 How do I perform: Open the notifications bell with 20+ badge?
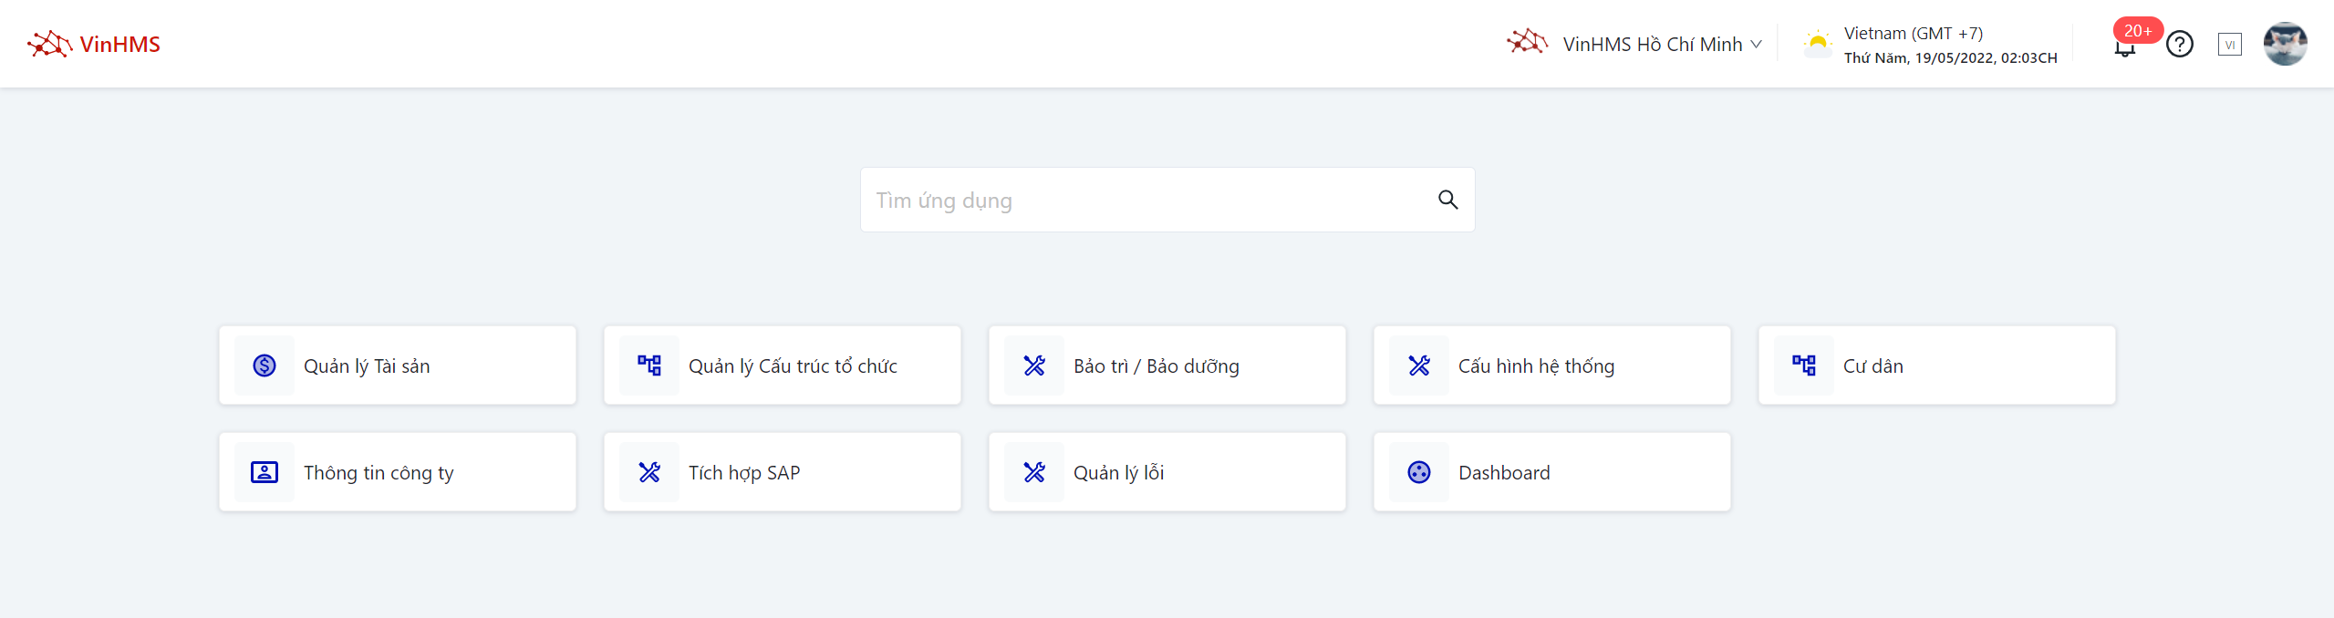[2125, 46]
